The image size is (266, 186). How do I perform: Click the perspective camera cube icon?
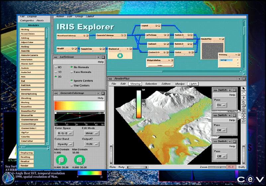tap(244, 121)
